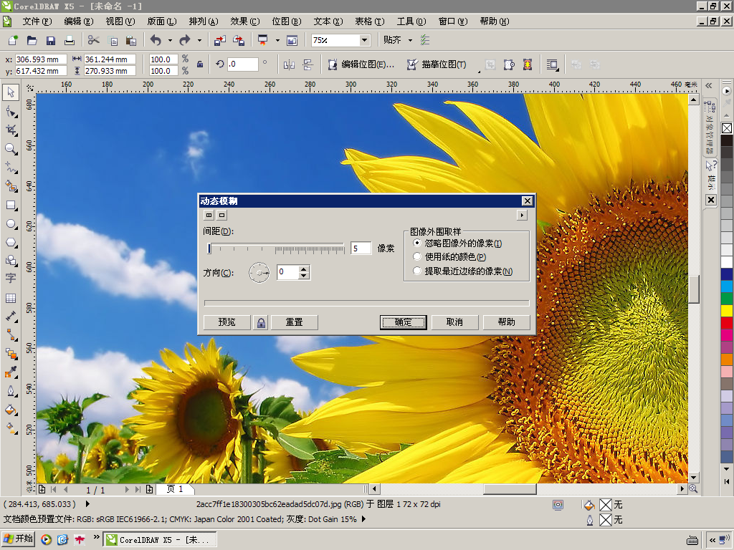The image size is (734, 550).
Task: Click the Print icon in toolbar
Action: pos(70,40)
